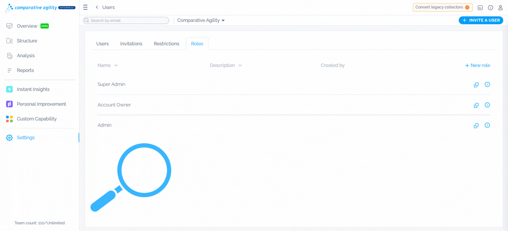Sort roles by Description column arrow
The width and height of the screenshot is (508, 231).
tap(240, 65)
